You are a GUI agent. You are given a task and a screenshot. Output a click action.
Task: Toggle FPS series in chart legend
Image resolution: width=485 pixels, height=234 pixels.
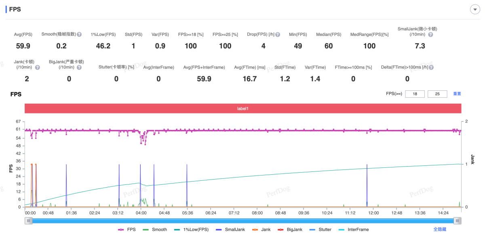(127, 230)
